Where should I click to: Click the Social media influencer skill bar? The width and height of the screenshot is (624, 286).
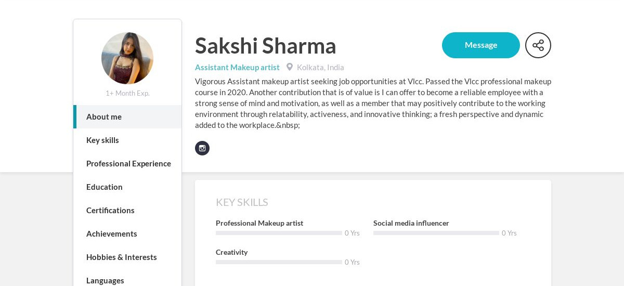(x=436, y=233)
